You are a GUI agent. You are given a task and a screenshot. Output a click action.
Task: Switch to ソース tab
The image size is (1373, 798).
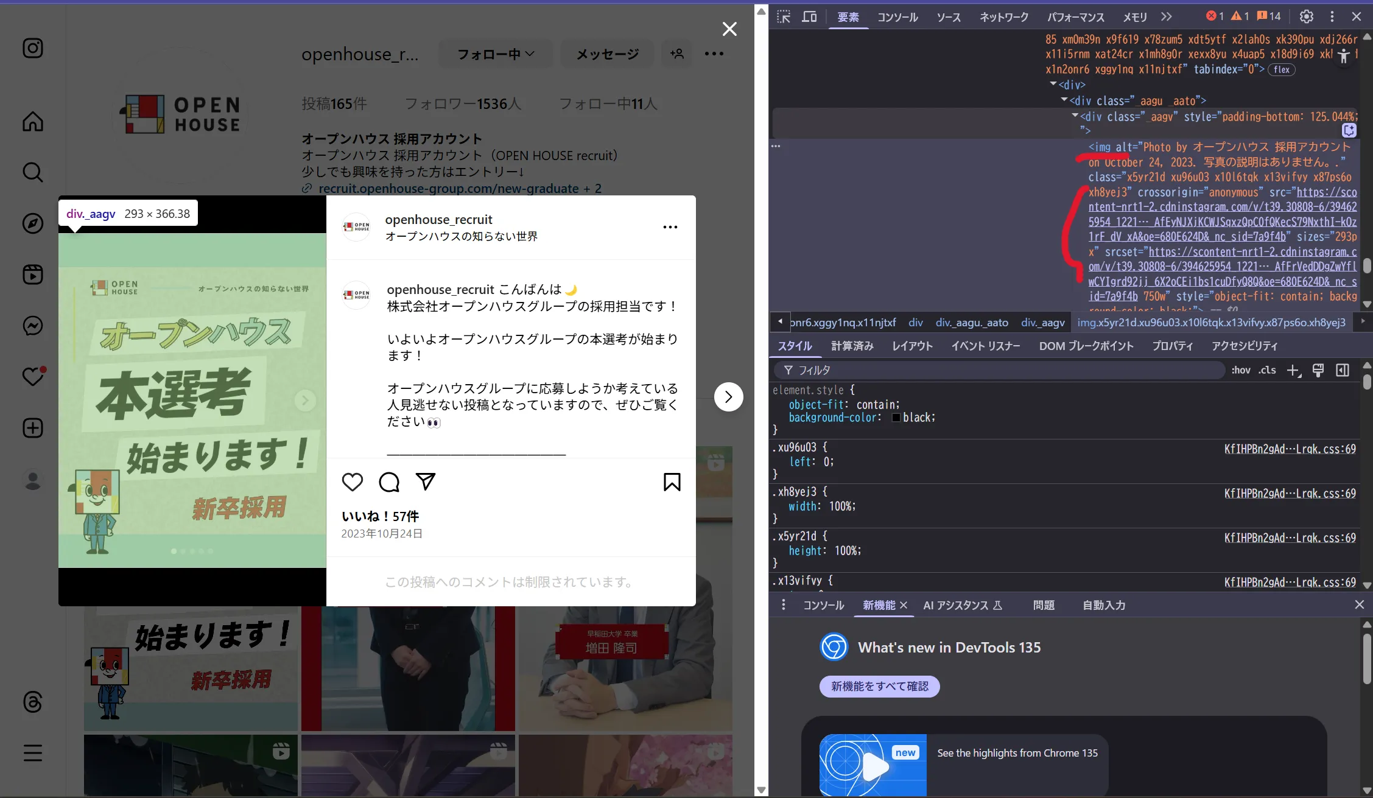pos(949,17)
